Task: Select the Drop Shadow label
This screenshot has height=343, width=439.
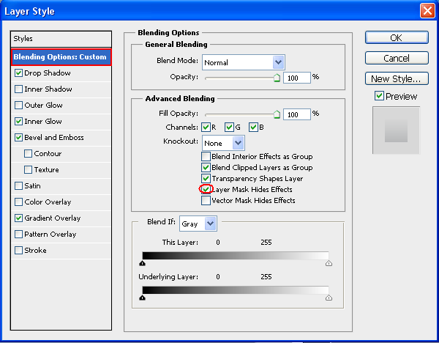Action: point(48,73)
